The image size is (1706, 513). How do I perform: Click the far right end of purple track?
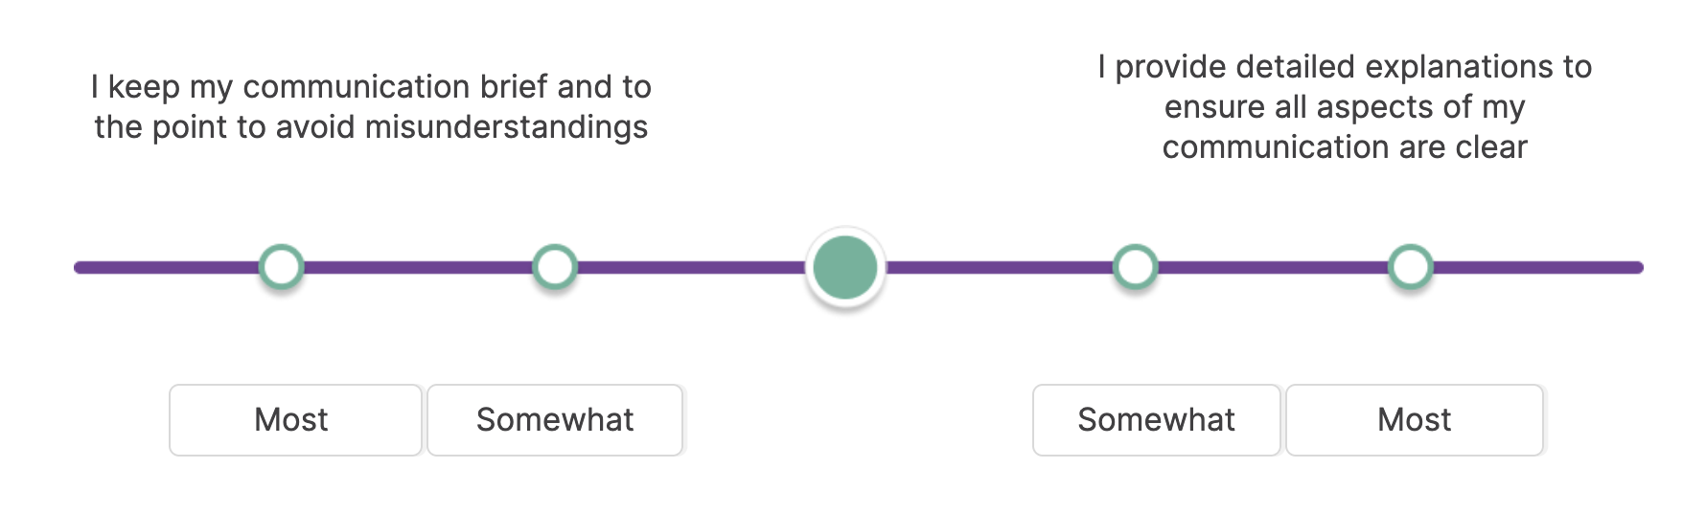(x=1635, y=267)
